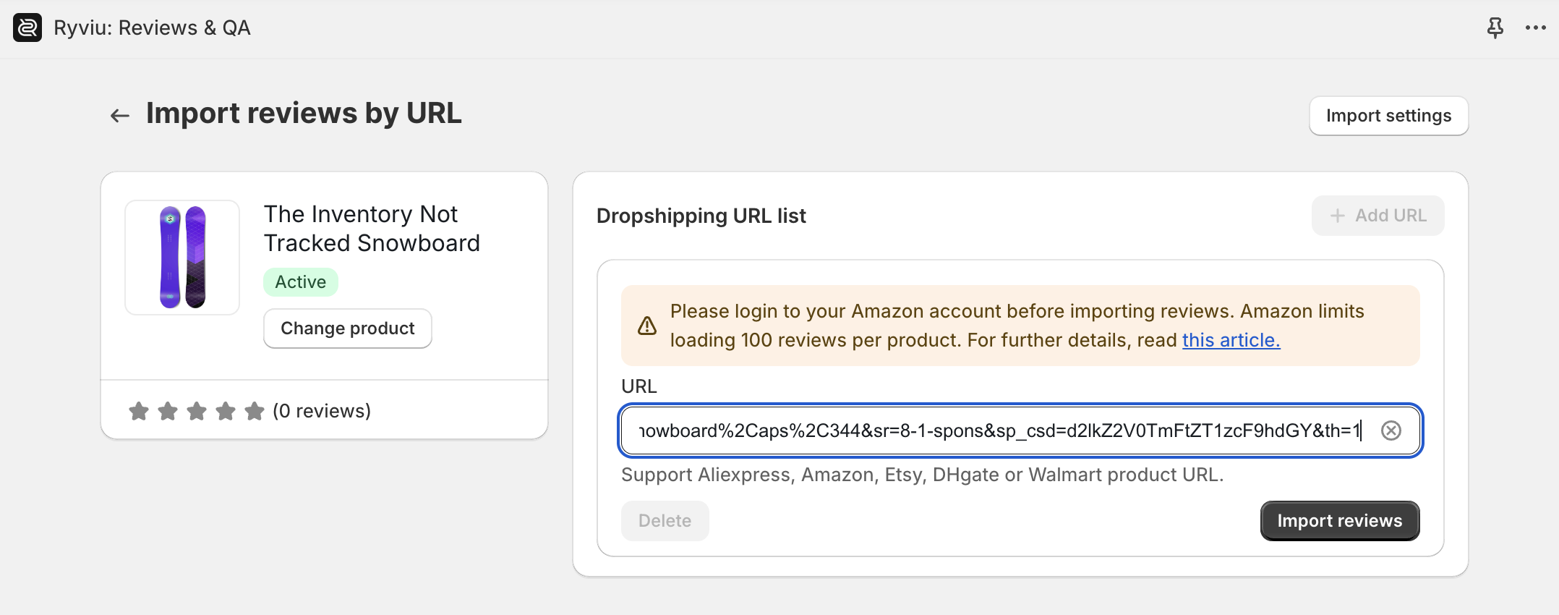The width and height of the screenshot is (1559, 615).
Task: Open Import settings
Action: tap(1388, 116)
